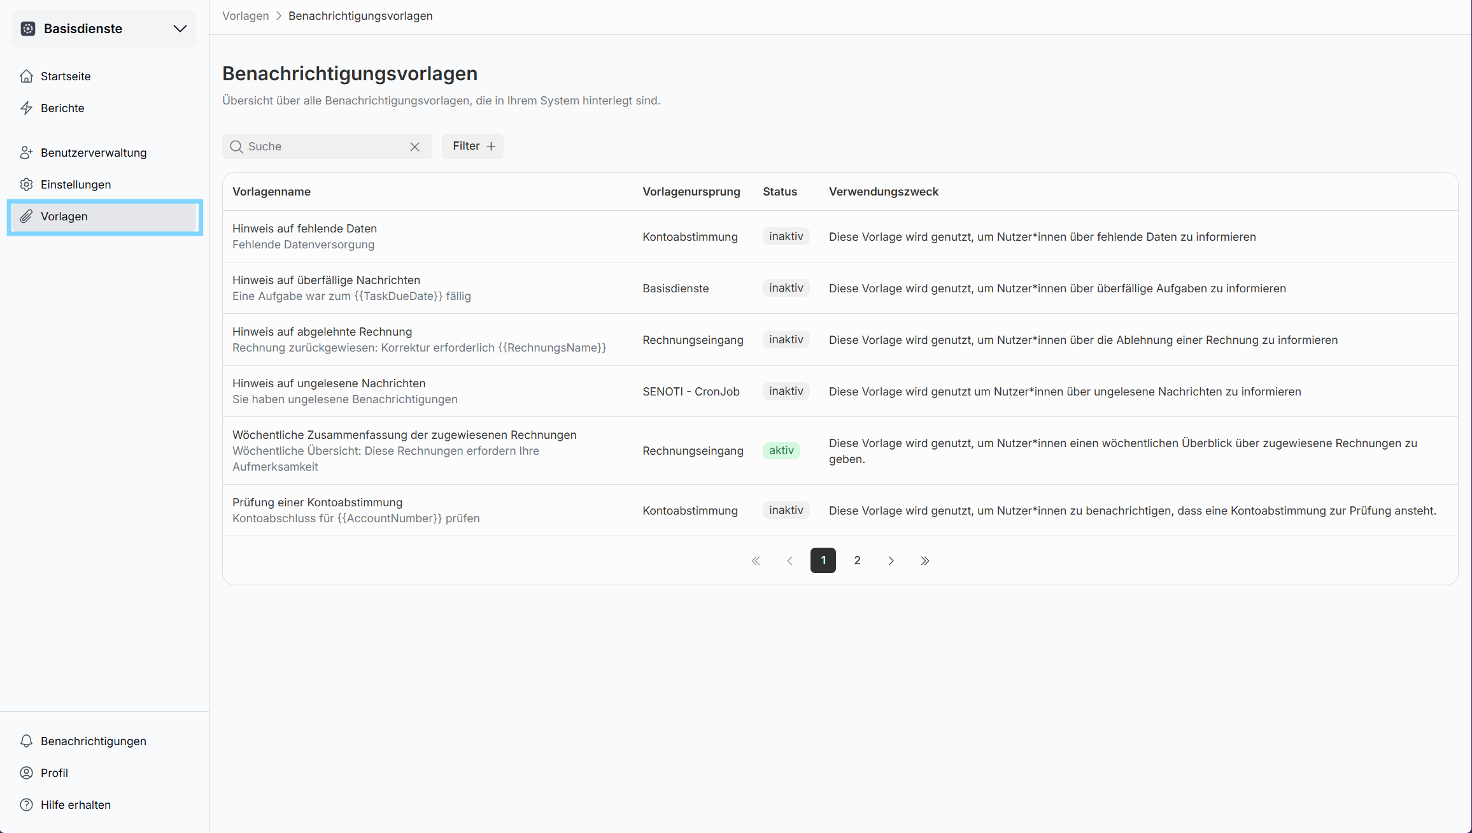Viewport: 1472px width, 833px height.
Task: Open the Filter plus menu
Action: (x=473, y=146)
